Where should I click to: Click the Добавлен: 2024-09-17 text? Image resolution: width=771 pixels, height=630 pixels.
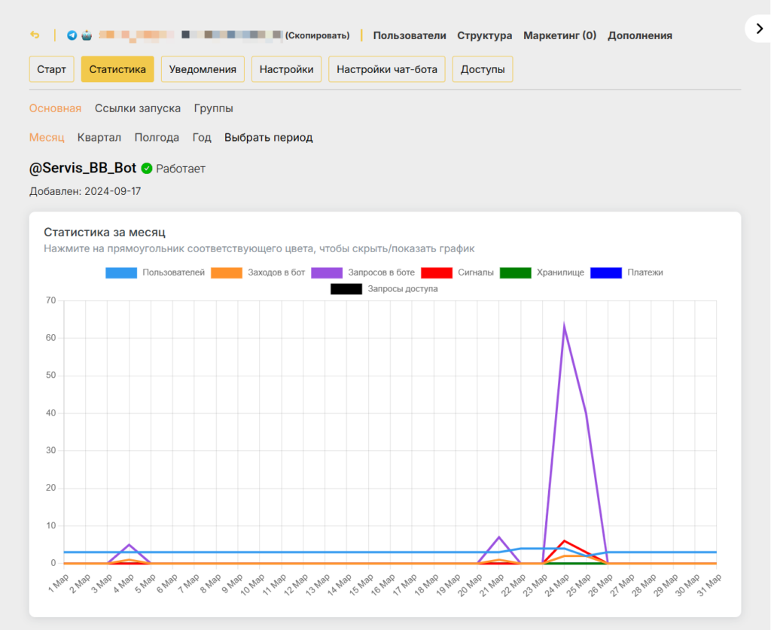[x=85, y=191]
